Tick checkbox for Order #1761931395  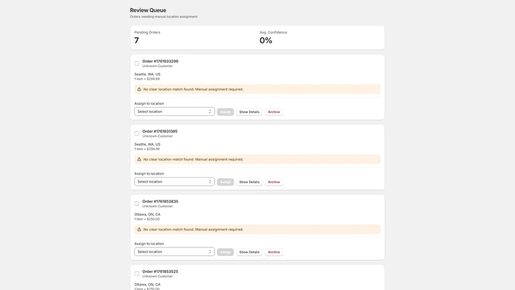click(136, 133)
